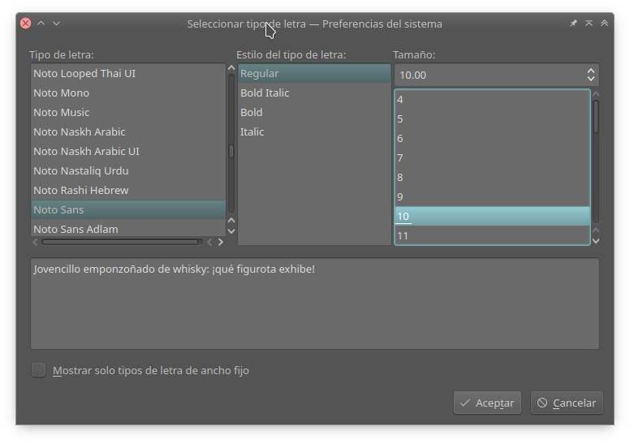Select Noto Rashi Hebrew font
The image size is (630, 444).
click(128, 191)
